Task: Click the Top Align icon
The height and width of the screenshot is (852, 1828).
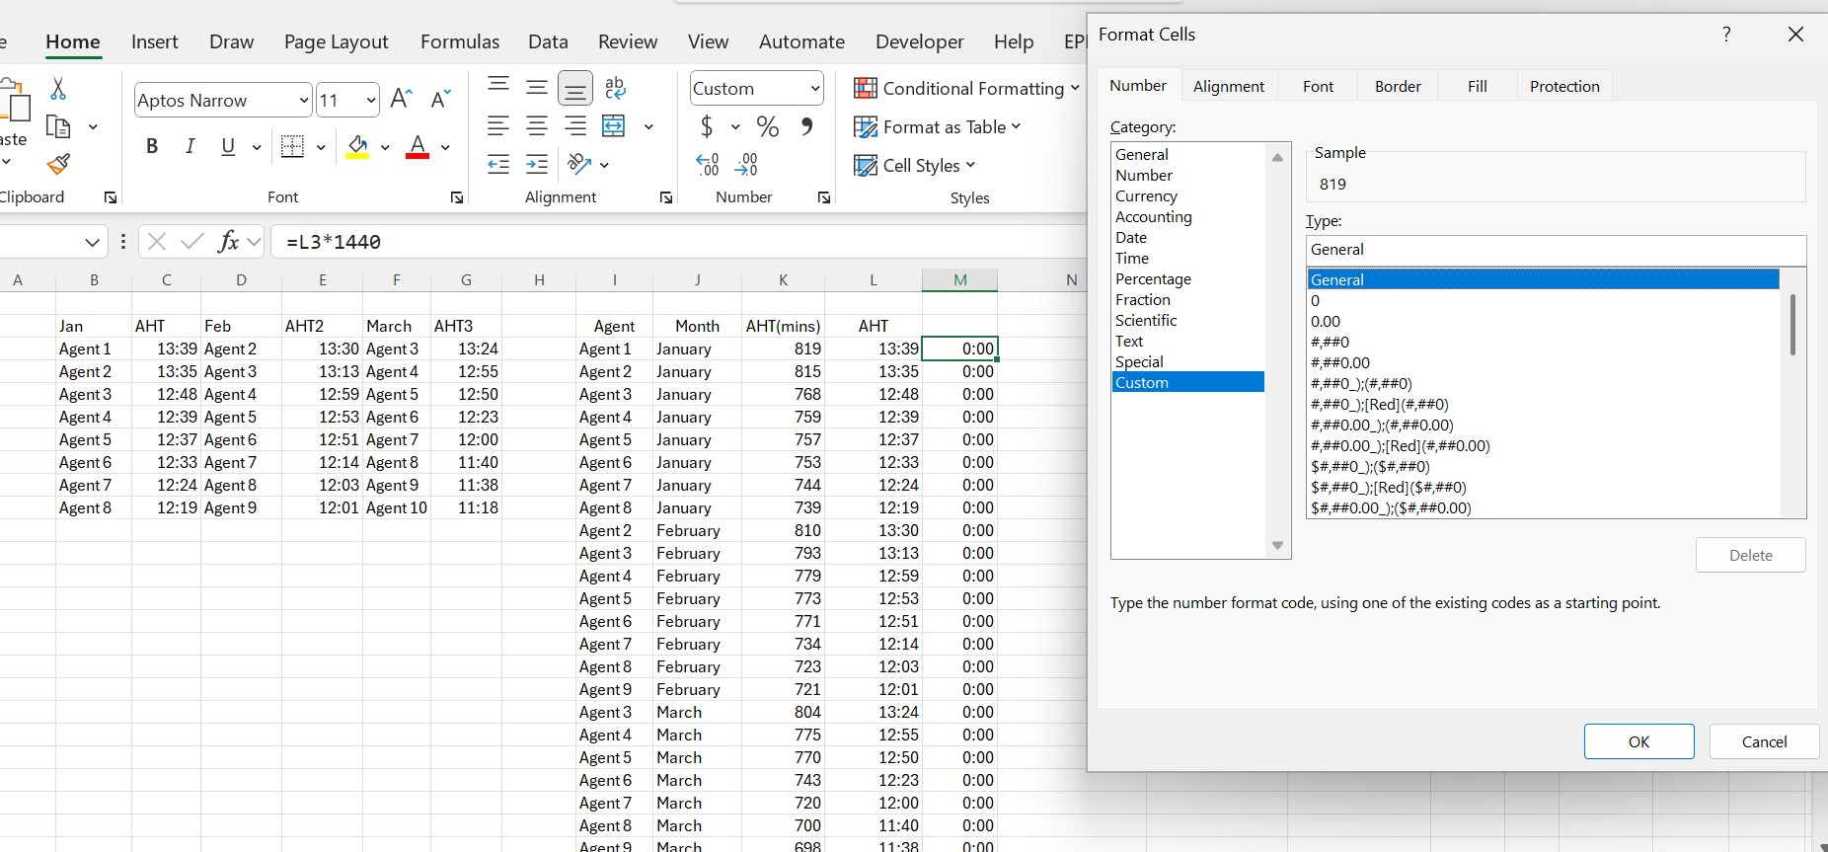Action: [498, 86]
